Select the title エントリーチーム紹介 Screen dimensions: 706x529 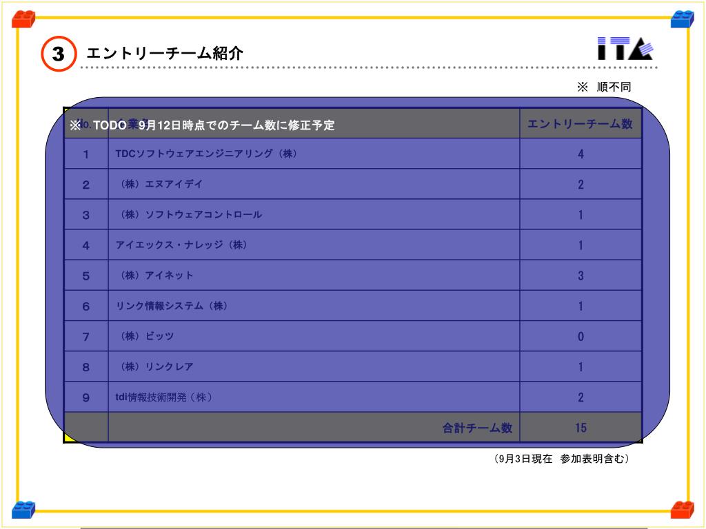[165, 53]
